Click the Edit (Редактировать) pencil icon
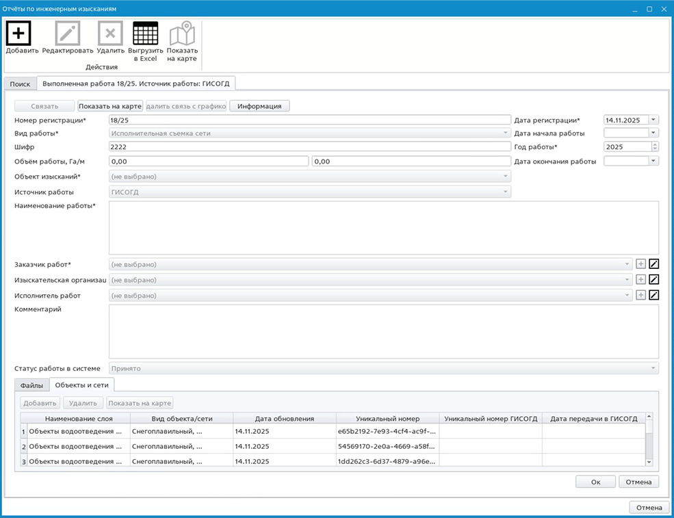This screenshot has height=518, width=674. point(68,33)
